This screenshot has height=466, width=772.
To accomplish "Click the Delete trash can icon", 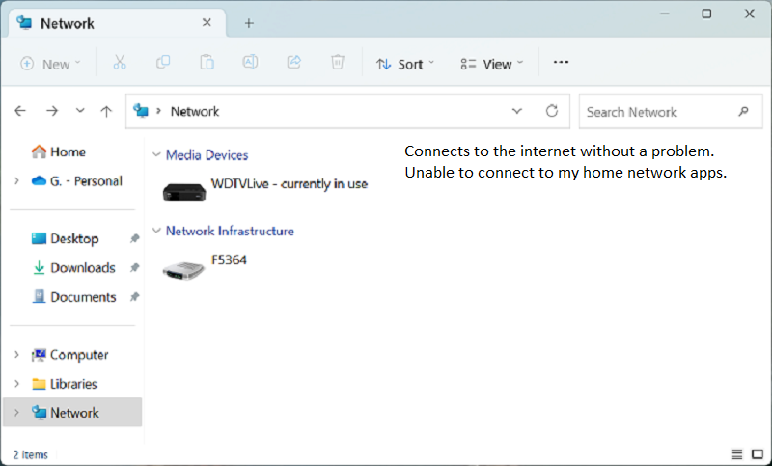I will click(x=337, y=63).
